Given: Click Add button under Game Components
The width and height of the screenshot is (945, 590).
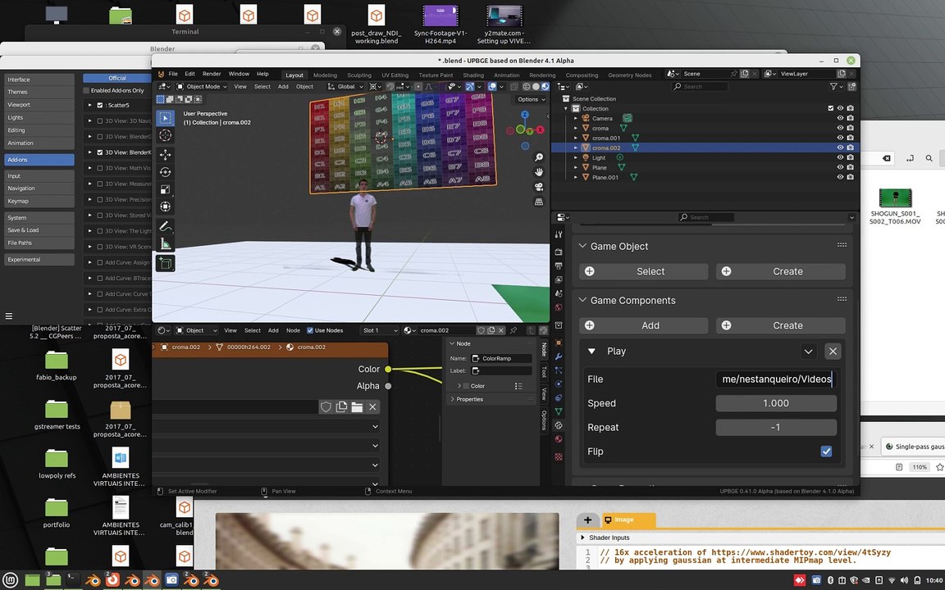Looking at the screenshot, I should pos(644,325).
